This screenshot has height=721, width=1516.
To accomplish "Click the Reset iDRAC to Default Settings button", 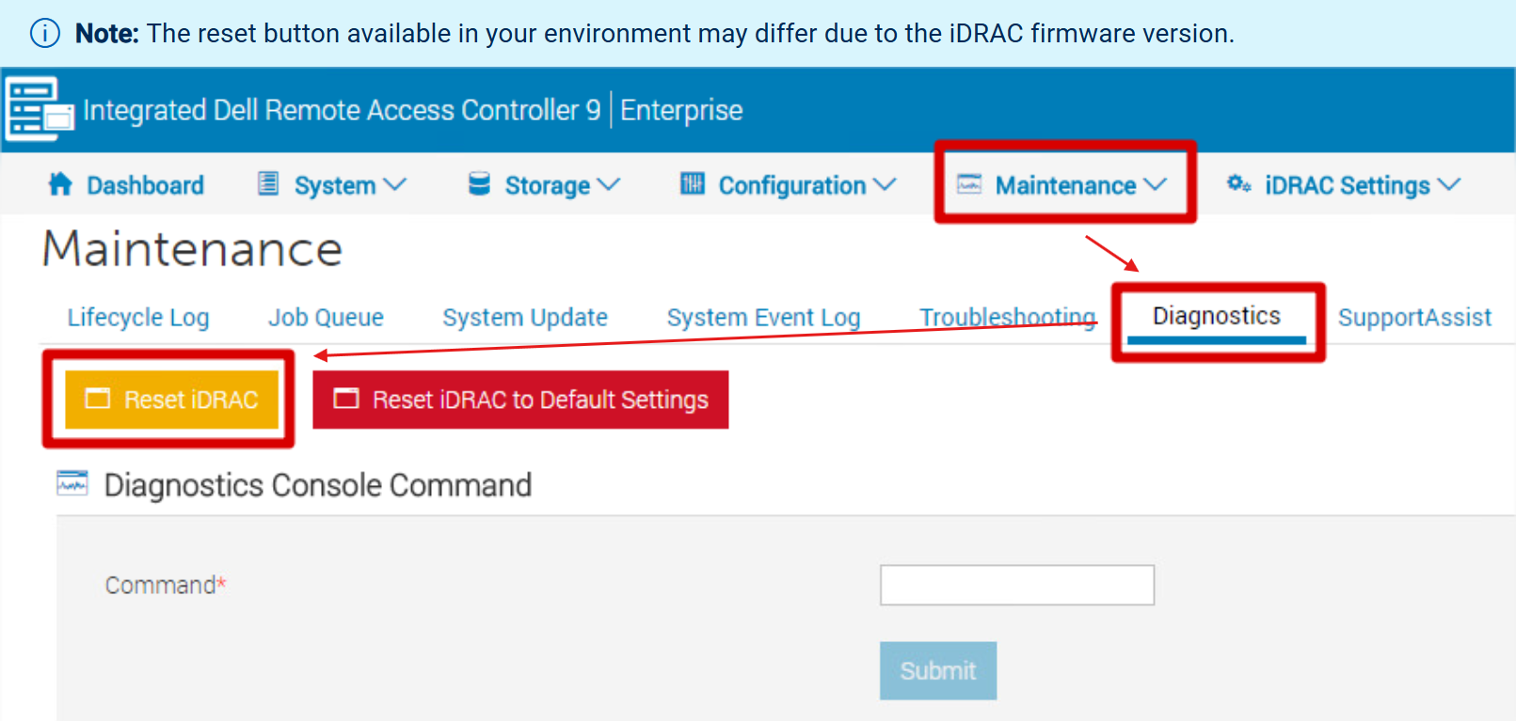I will 520,399.
